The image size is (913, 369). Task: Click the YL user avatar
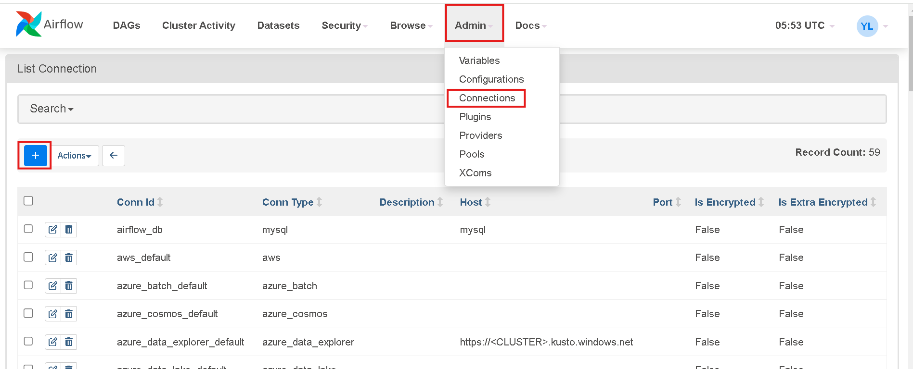pos(867,26)
